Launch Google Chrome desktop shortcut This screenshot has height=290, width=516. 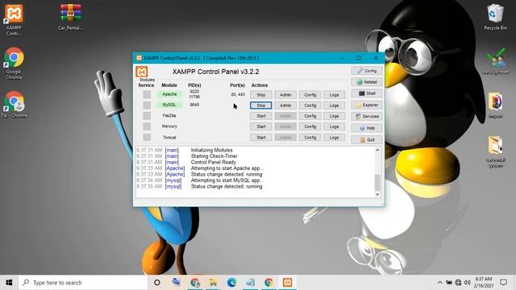pos(14,63)
